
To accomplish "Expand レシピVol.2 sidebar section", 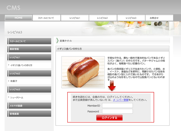I will tap(29, 73).
